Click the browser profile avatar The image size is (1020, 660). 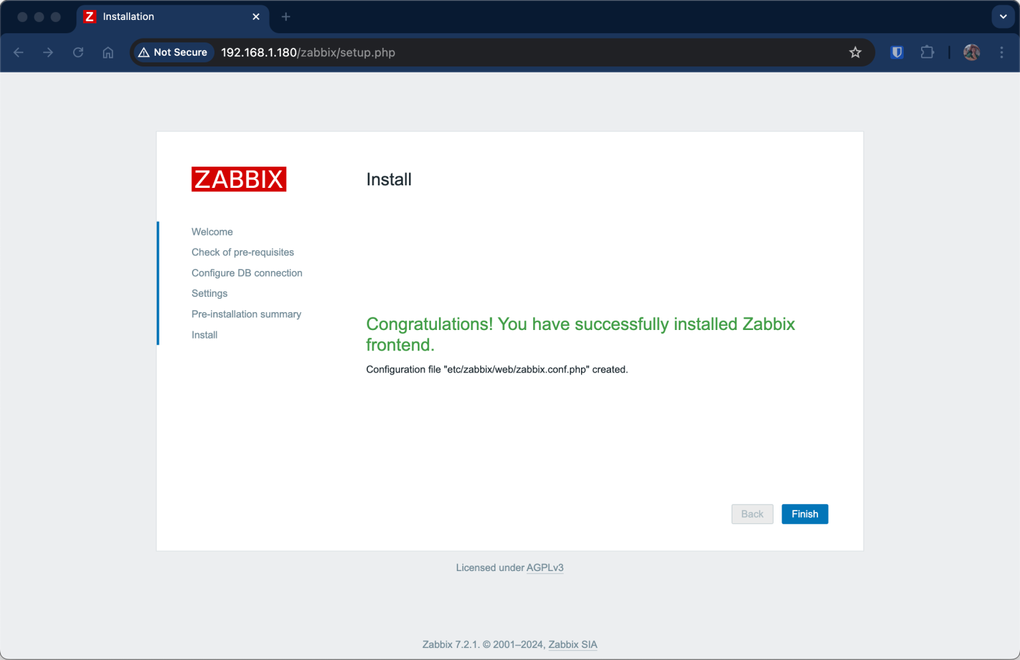click(971, 52)
